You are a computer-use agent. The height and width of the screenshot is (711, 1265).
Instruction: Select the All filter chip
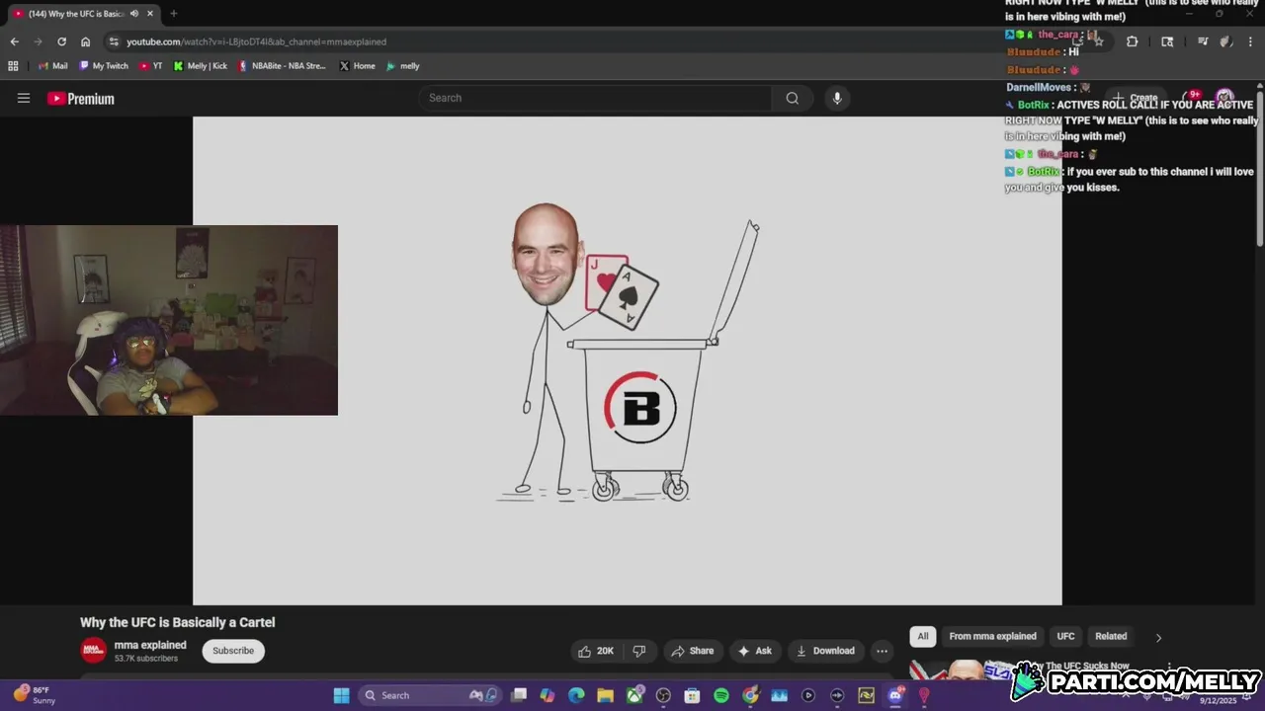click(923, 636)
